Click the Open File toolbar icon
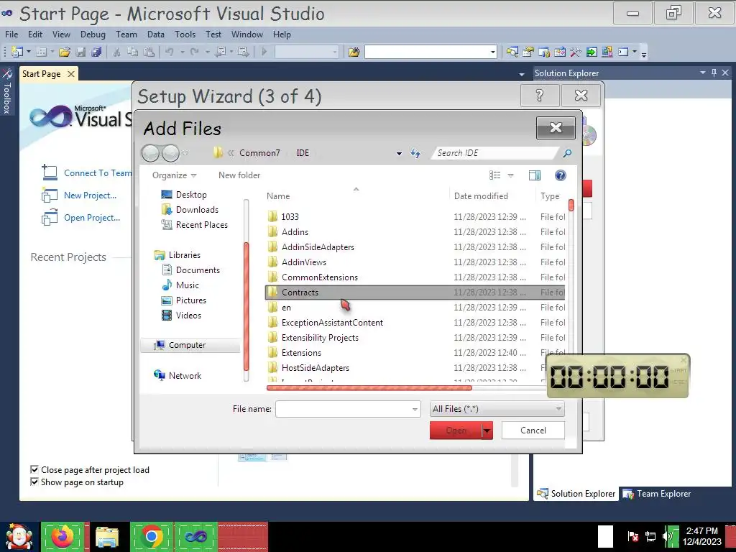The height and width of the screenshot is (552, 736). [x=64, y=52]
